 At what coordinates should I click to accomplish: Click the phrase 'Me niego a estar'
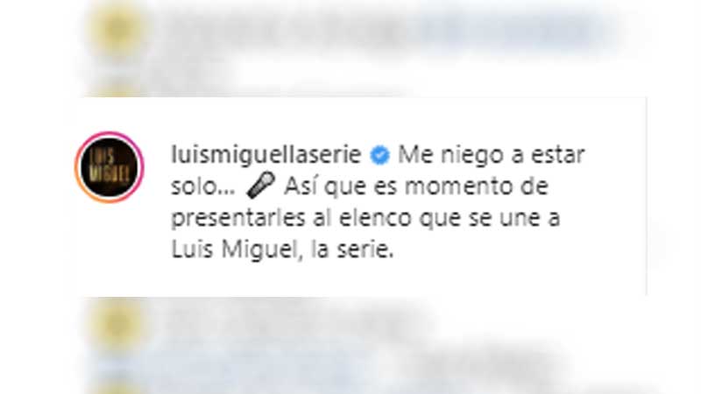click(x=491, y=155)
